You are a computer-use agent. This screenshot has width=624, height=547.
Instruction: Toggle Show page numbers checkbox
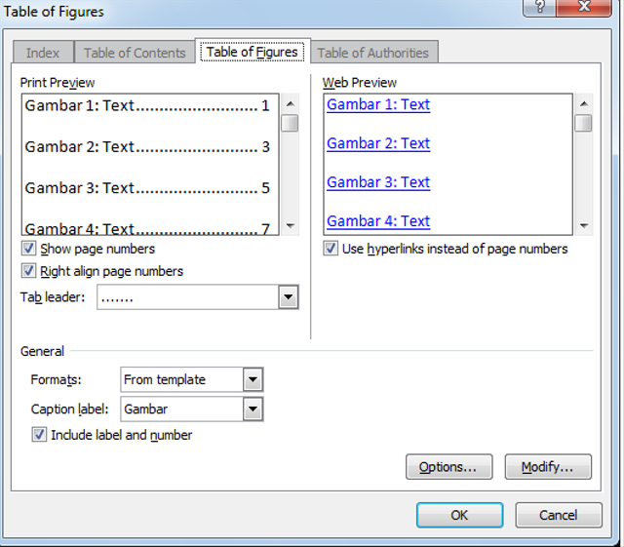(29, 250)
